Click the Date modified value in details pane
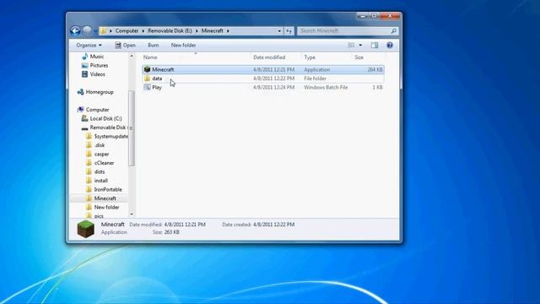Viewport: 540px width, 304px height. click(185, 225)
